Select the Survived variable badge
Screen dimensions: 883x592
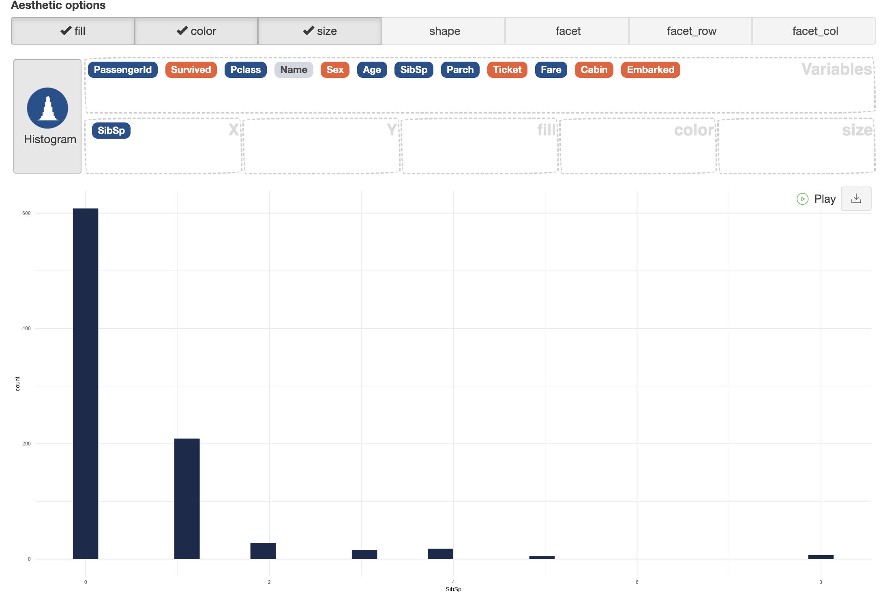point(191,70)
